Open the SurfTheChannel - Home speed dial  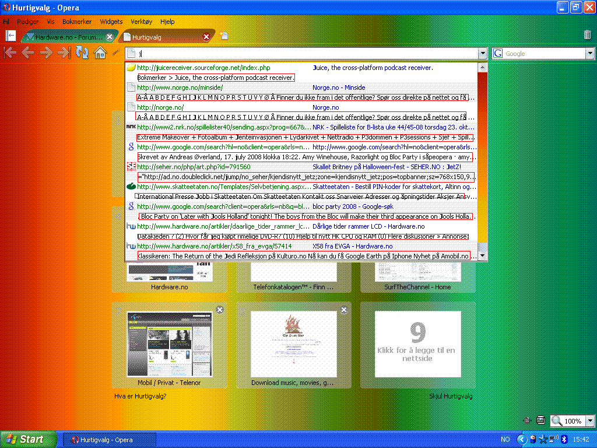[x=417, y=276]
